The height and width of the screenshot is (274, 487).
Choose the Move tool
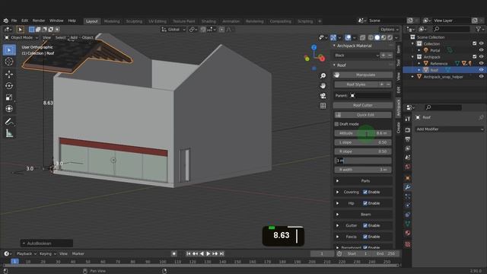point(9,74)
